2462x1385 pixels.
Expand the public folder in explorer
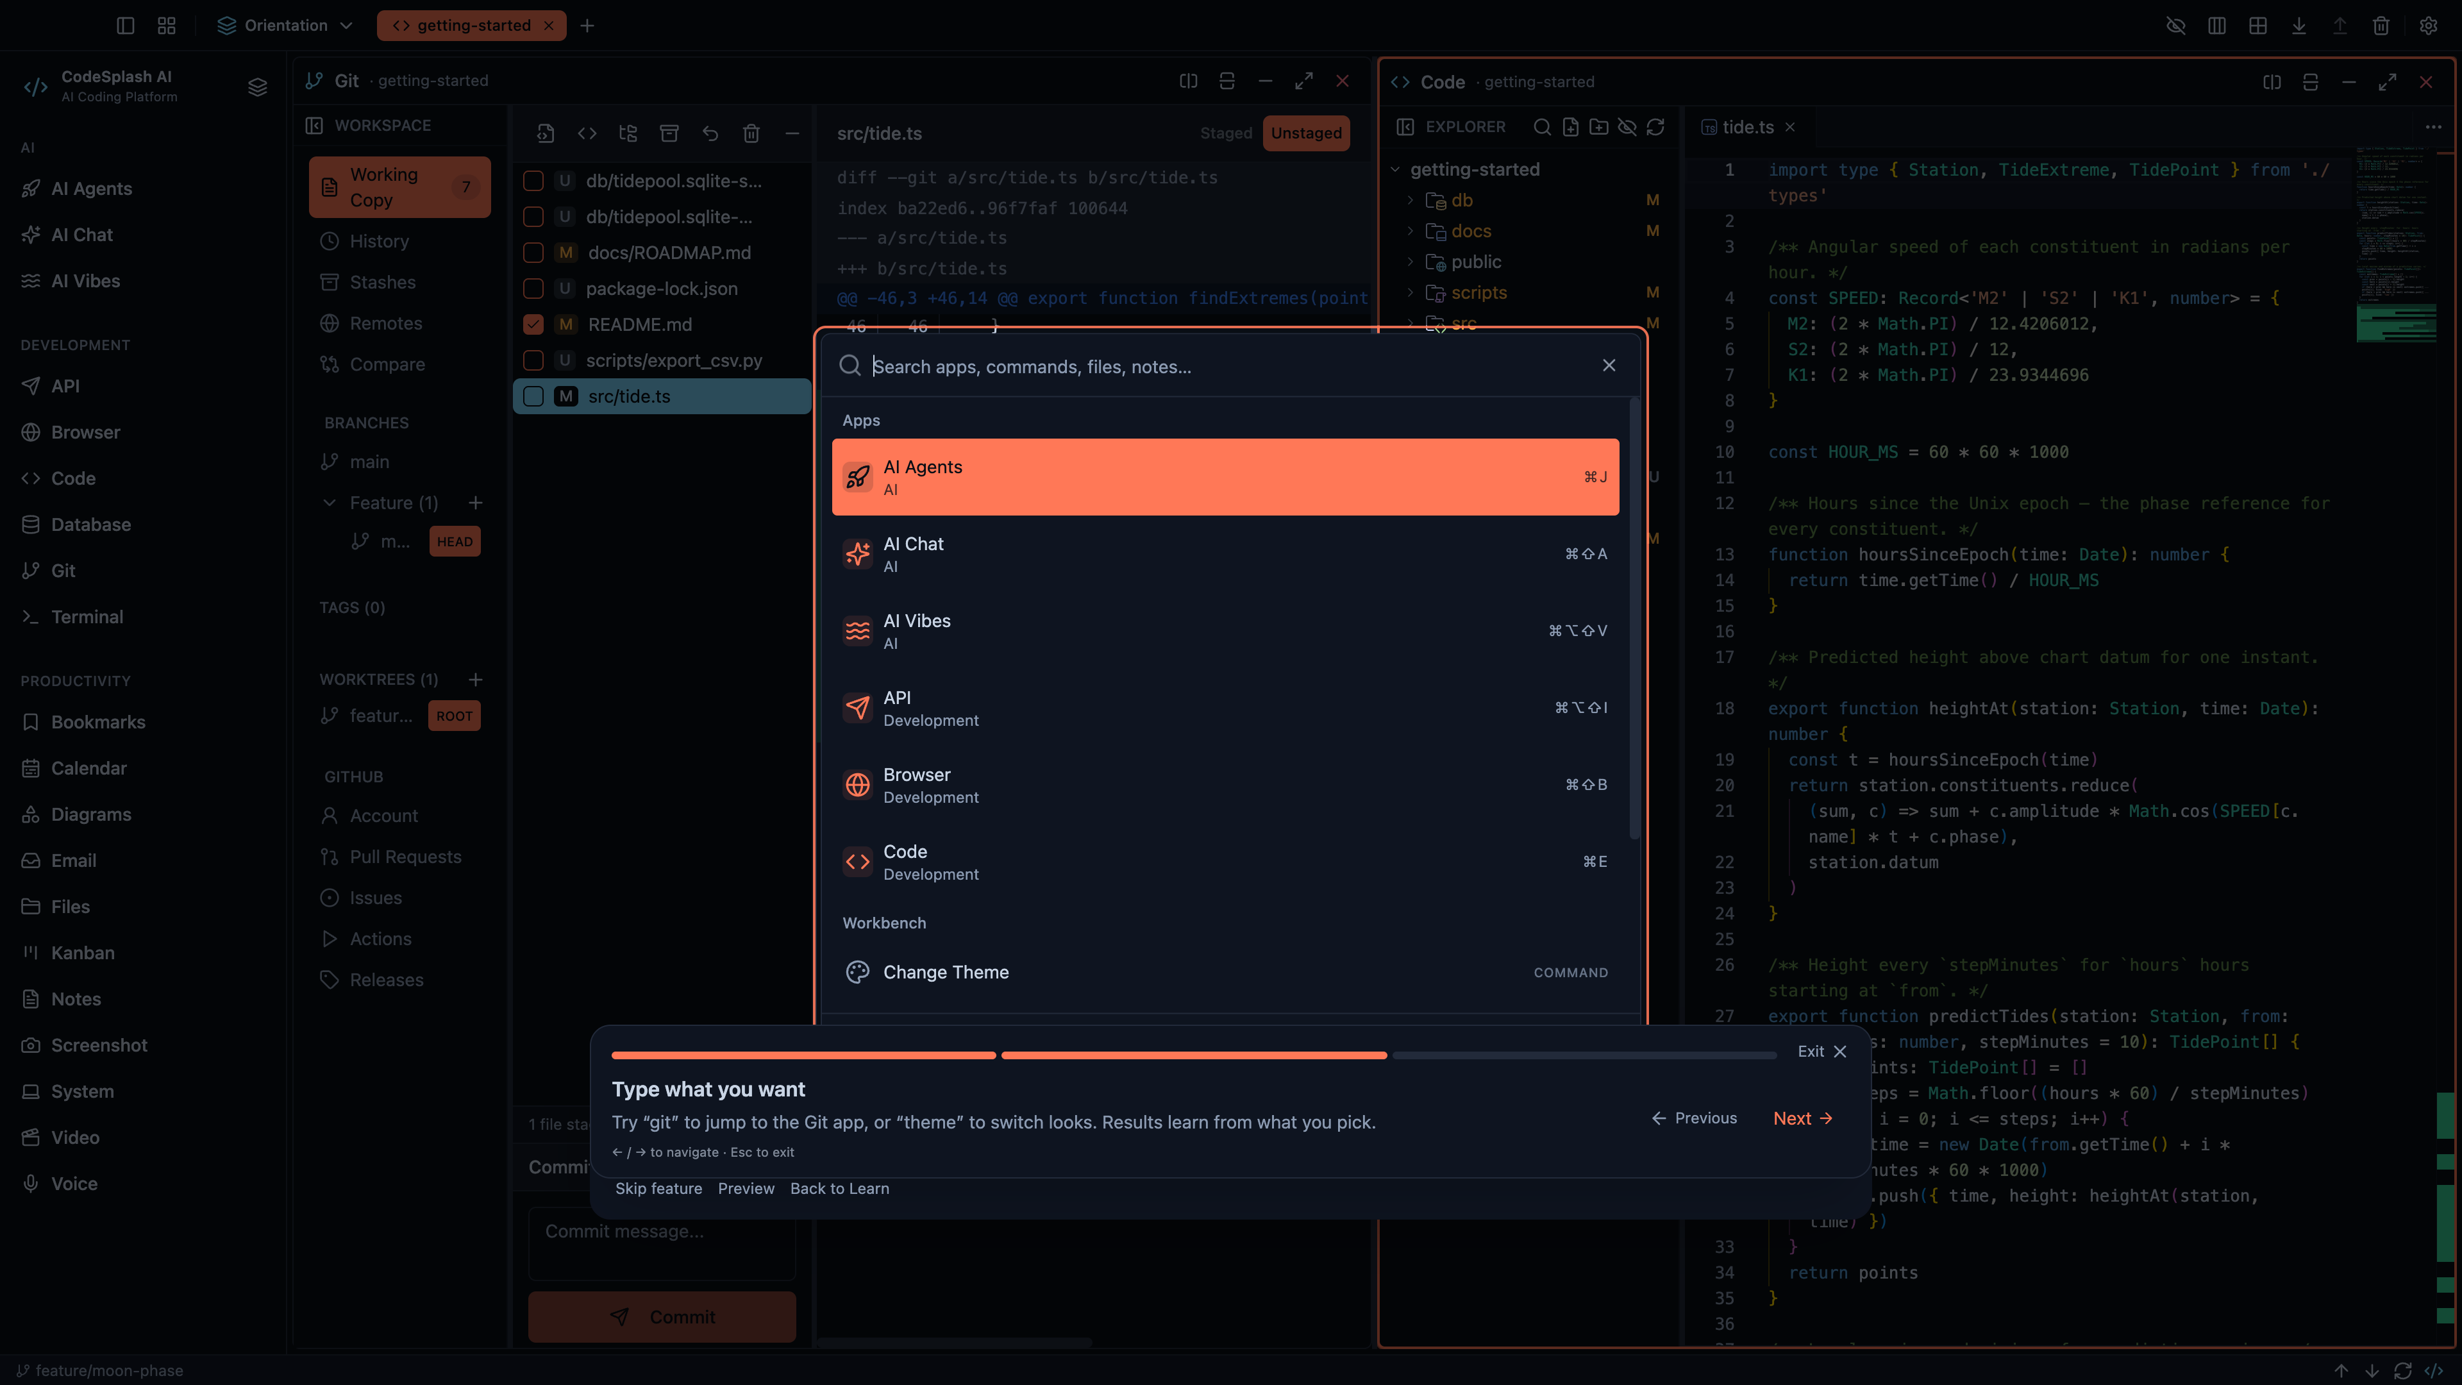point(1411,262)
